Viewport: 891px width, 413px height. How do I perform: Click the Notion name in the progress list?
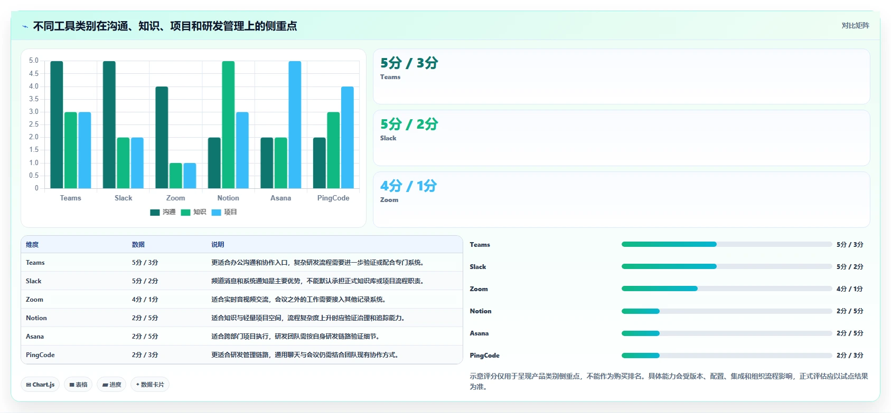coord(481,311)
